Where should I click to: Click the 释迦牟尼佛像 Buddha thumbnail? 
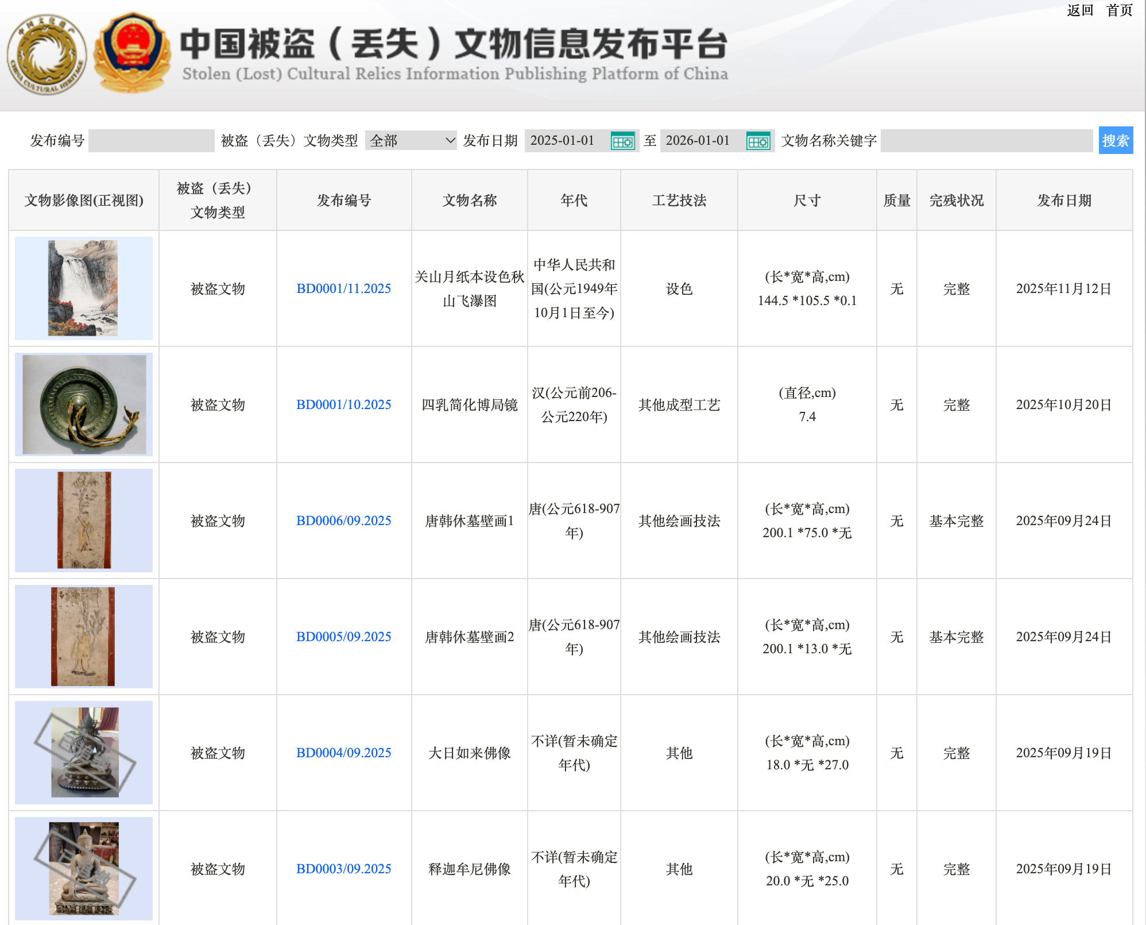[x=84, y=869]
